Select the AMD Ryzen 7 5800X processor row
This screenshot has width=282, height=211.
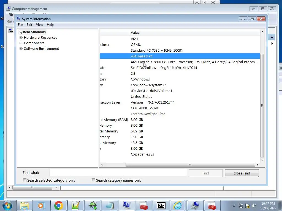[x=180, y=62]
